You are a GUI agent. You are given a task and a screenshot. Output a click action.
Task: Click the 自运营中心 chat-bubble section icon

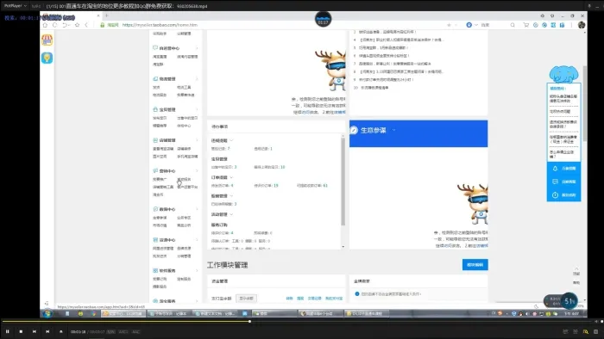pos(155,48)
